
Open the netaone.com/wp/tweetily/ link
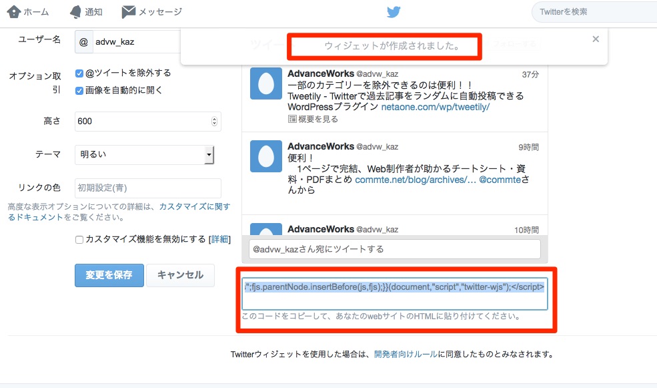436,107
